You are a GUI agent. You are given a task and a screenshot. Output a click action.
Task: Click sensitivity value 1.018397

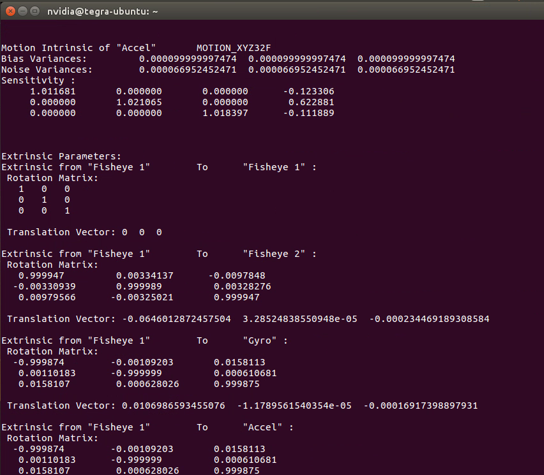tap(225, 113)
